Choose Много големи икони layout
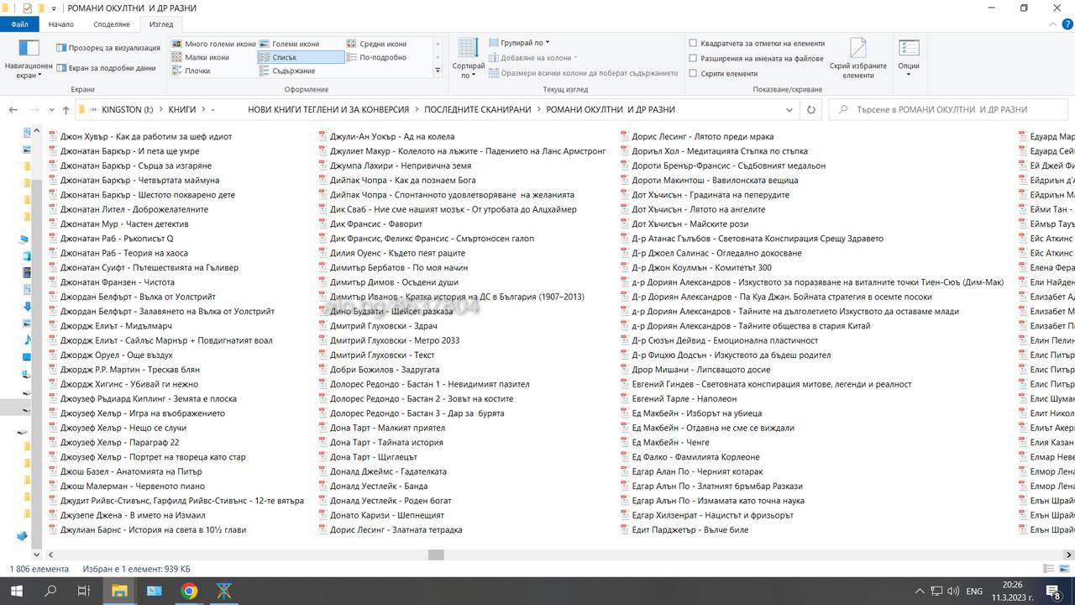This screenshot has height=605, width=1075. click(x=213, y=44)
